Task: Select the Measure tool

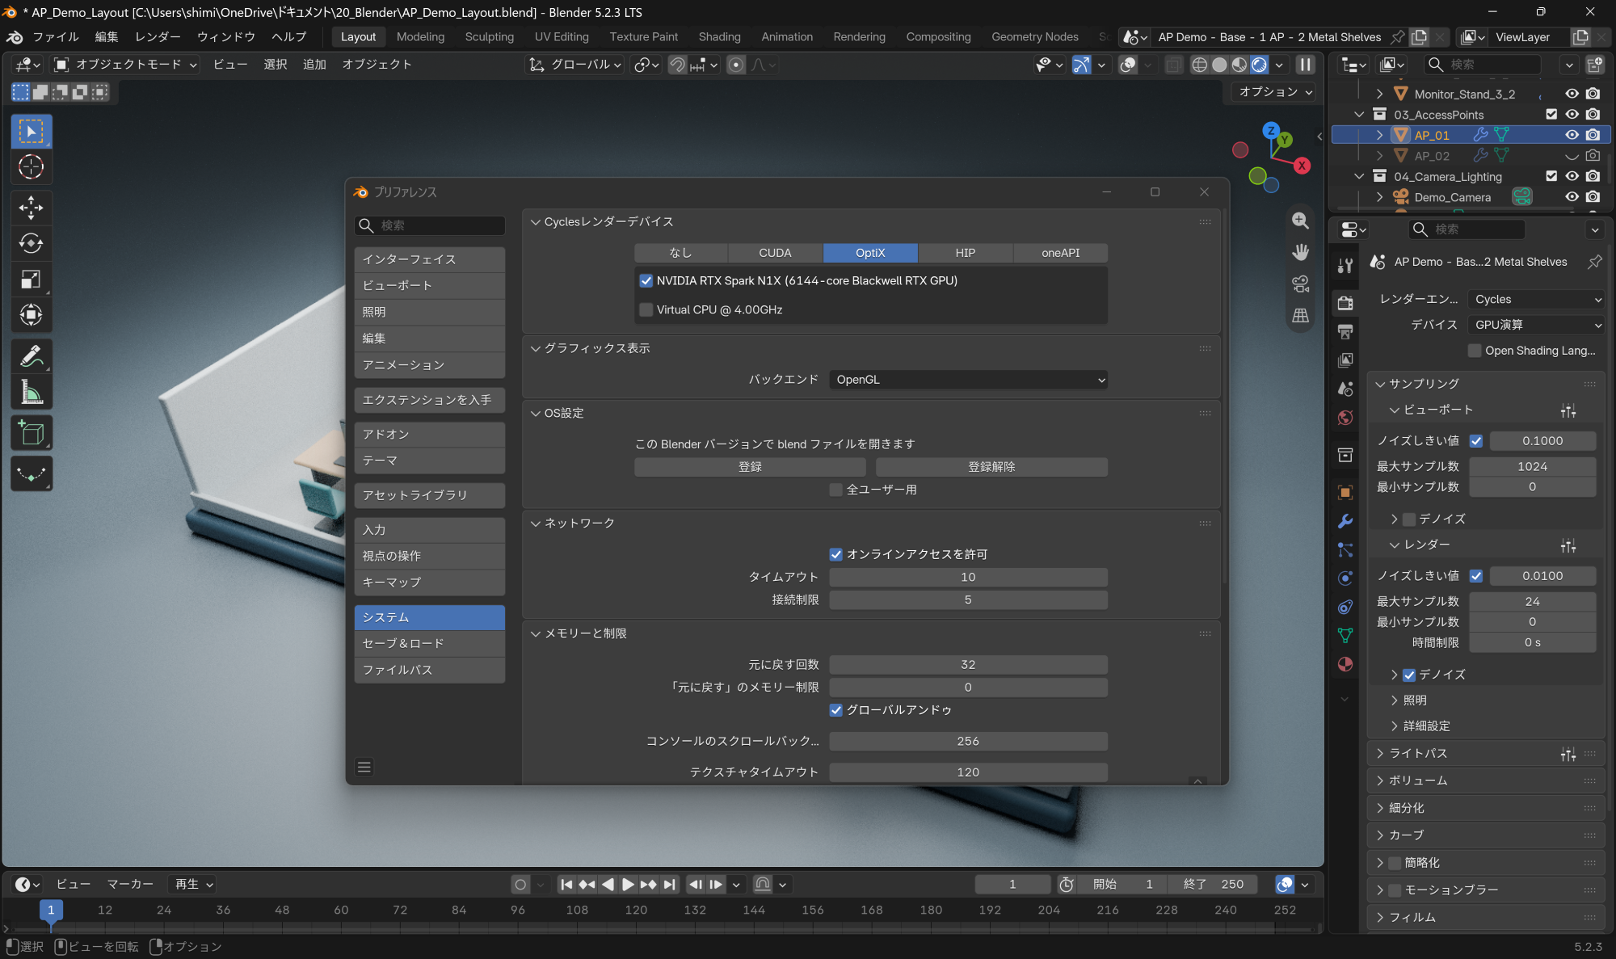Action: pos(32,393)
